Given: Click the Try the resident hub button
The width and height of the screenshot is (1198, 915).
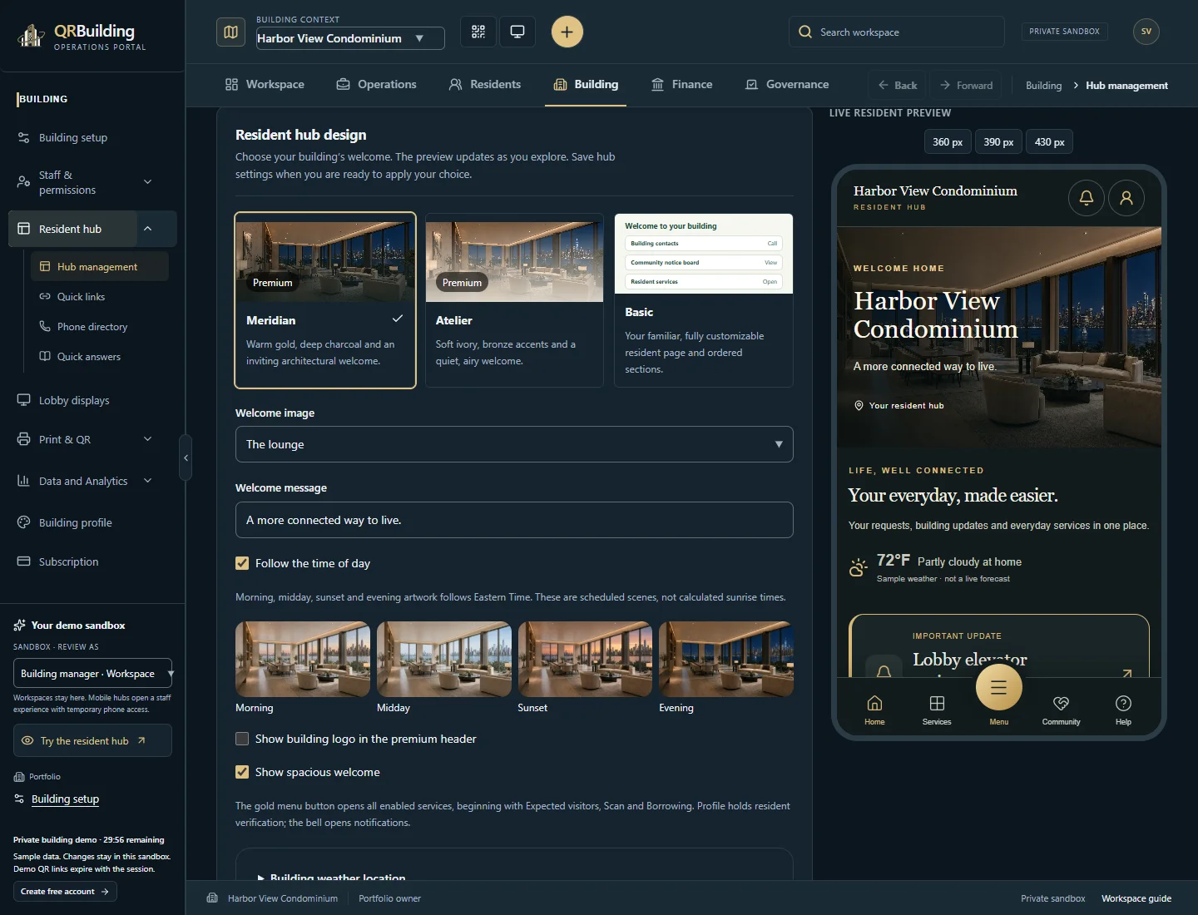Looking at the screenshot, I should tap(92, 740).
